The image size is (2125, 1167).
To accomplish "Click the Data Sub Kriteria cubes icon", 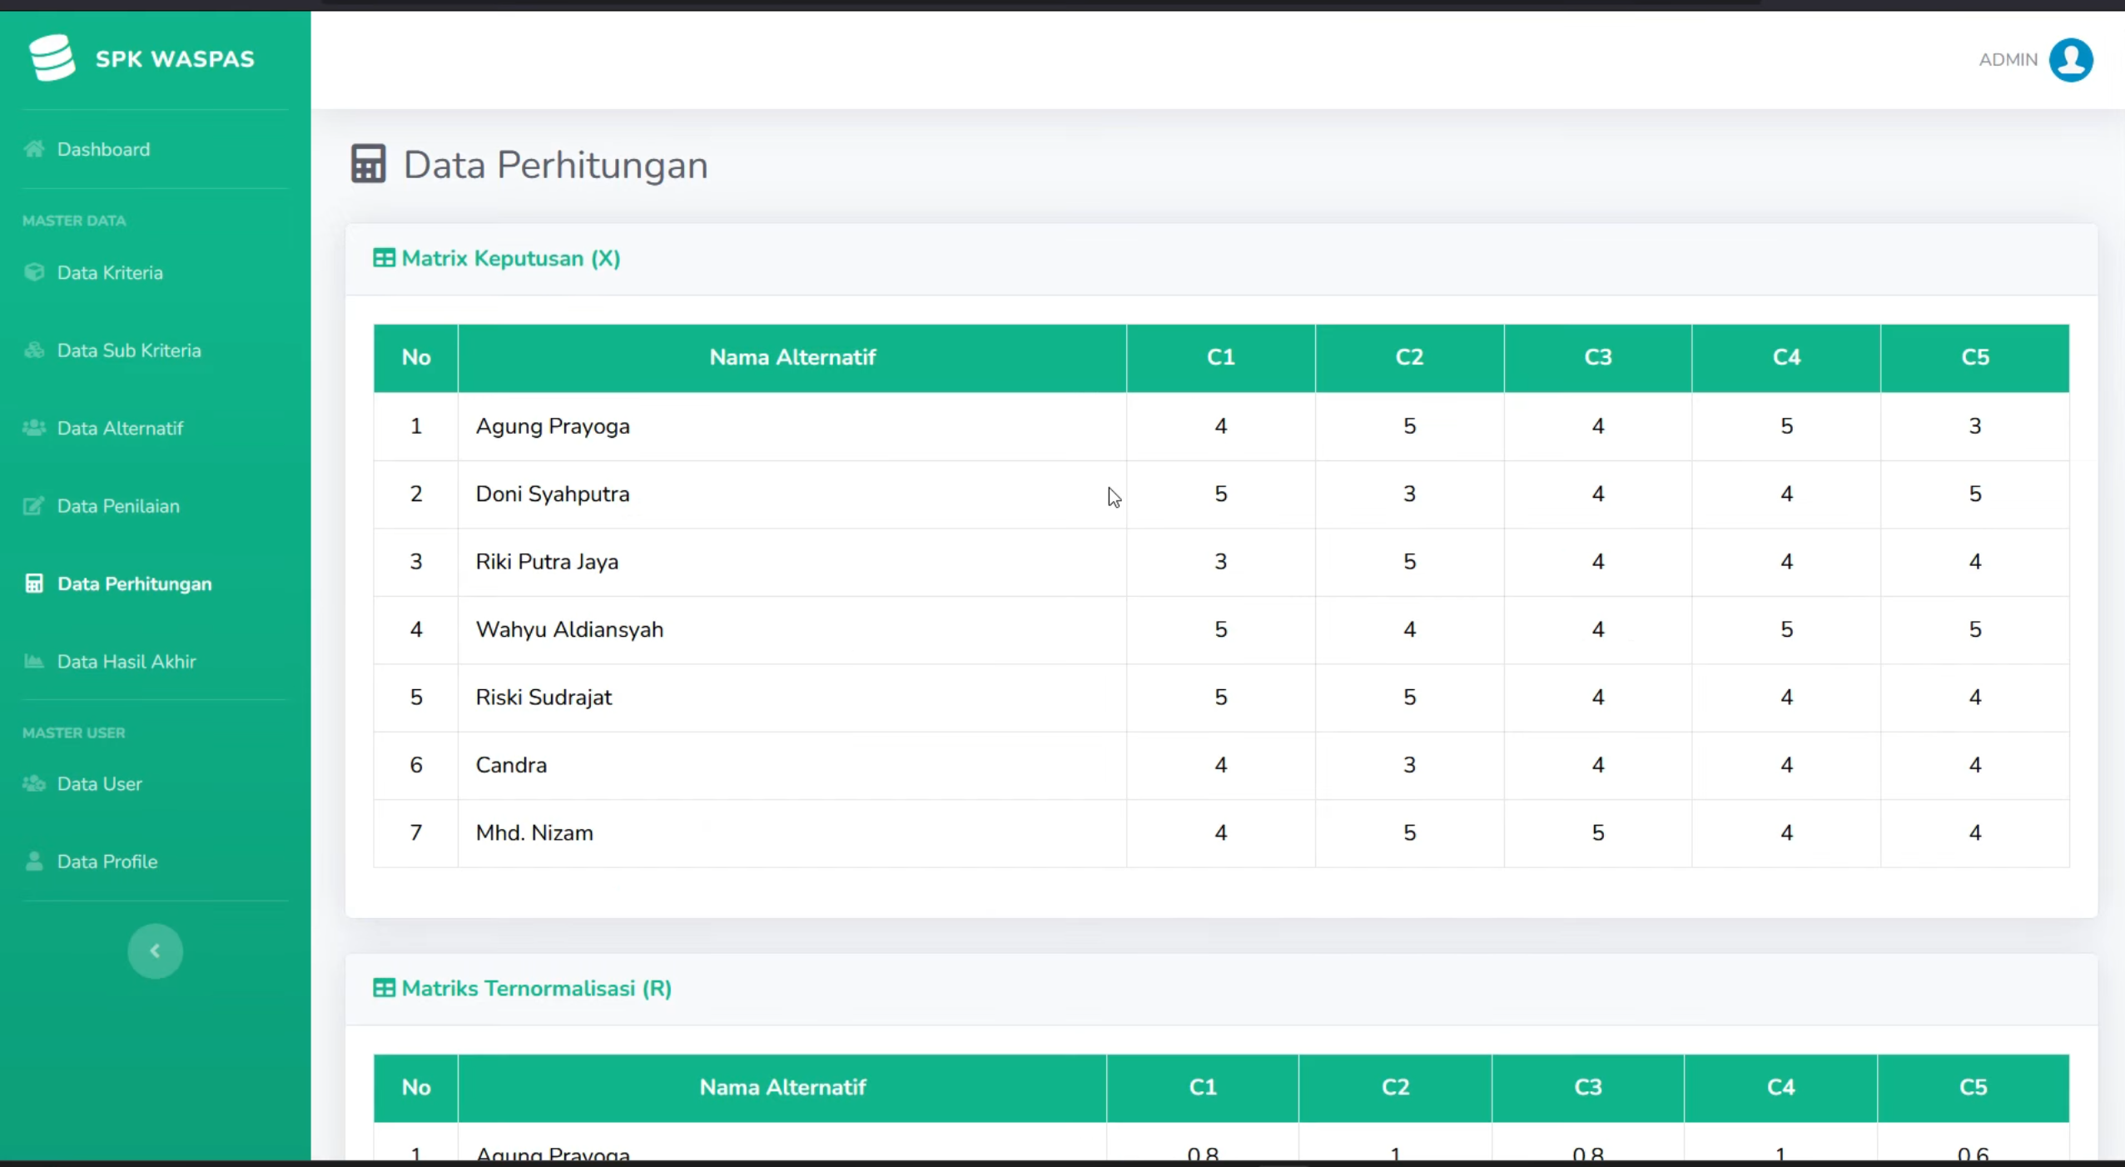I will tap(34, 350).
